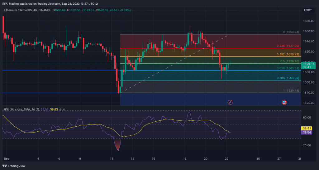Click the yellow SMA value 38.83 in legend
Image resolution: width=319 pixels, height=170 pixels.
pos(54,109)
